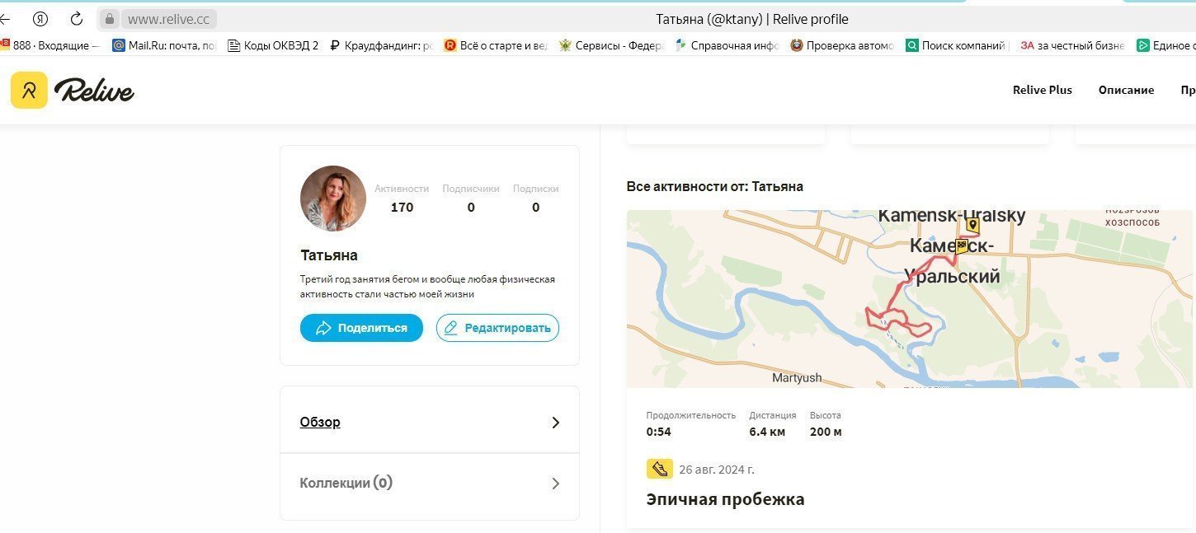Click the running shoe activity icon
This screenshot has width=1196, height=533.
click(659, 469)
